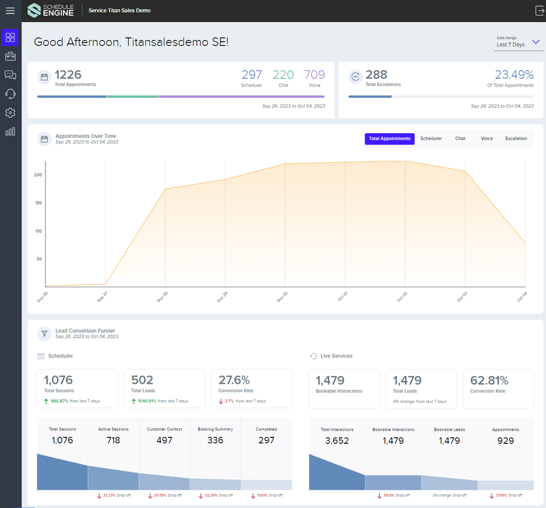Click the Total Sessions 1,076 summary card
Image resolution: width=546 pixels, height=508 pixels.
[77, 388]
